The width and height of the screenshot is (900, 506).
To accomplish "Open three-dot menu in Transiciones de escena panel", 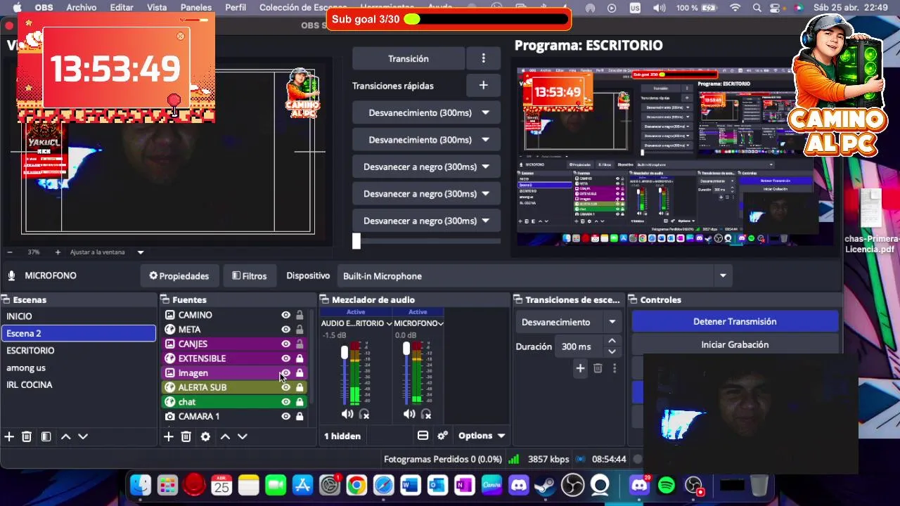I will coord(615,368).
